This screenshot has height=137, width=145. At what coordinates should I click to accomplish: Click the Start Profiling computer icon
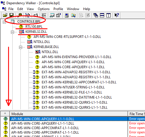click(67, 15)
